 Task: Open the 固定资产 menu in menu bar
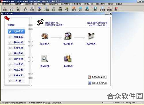tap(53, 4)
